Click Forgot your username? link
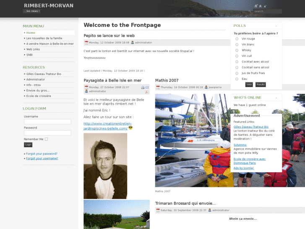Screen dimensions: 305x229 pos(42,158)
